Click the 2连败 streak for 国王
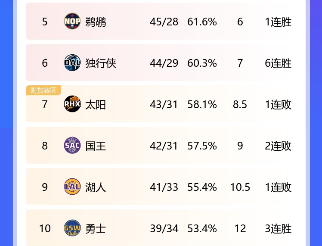 278,146
